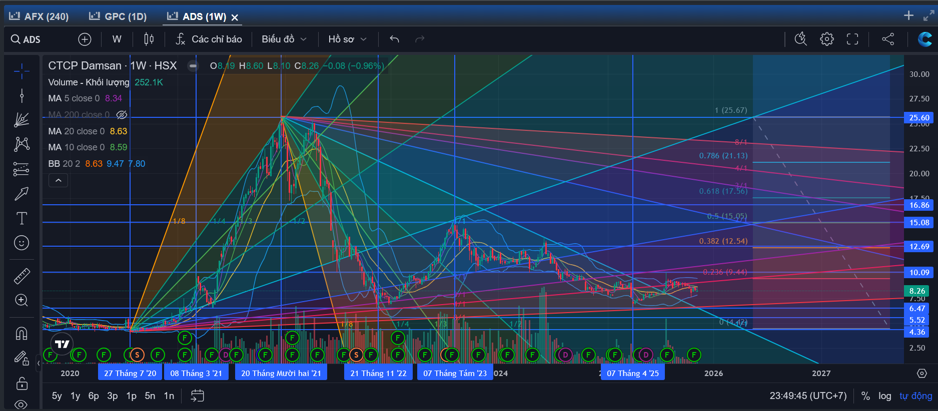Open chart settings gear
Screen dimensions: 938x411
[x=827, y=39]
